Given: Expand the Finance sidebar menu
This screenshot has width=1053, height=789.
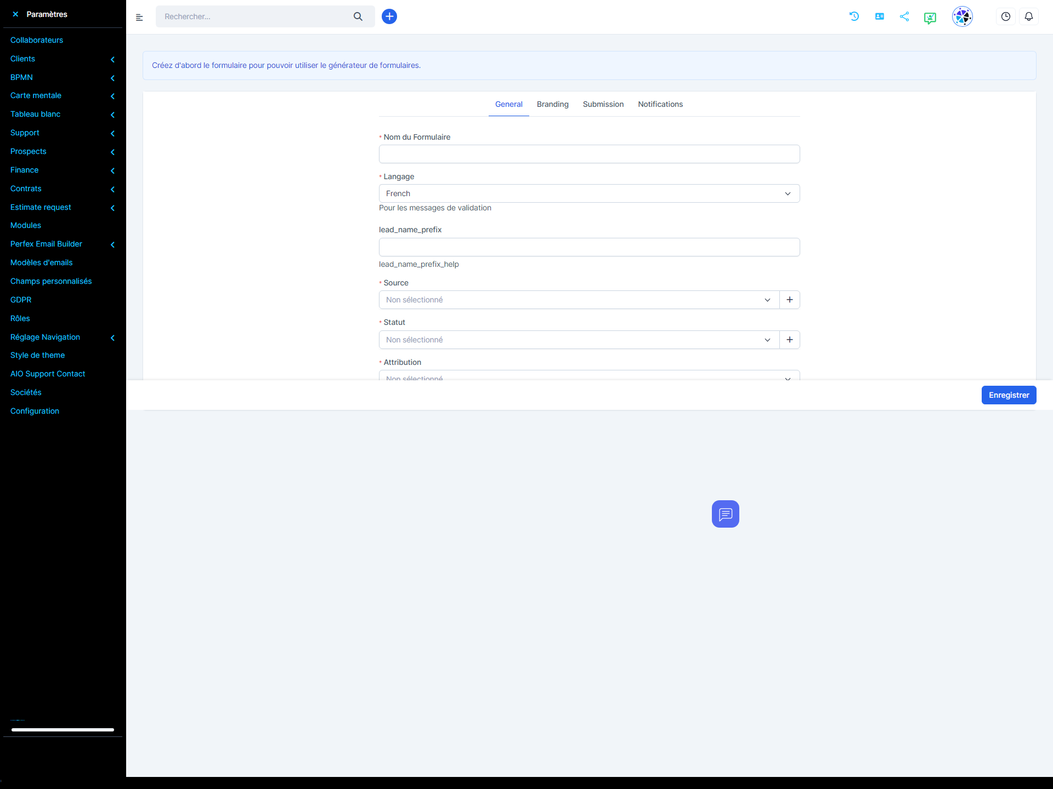Looking at the screenshot, I should [63, 170].
